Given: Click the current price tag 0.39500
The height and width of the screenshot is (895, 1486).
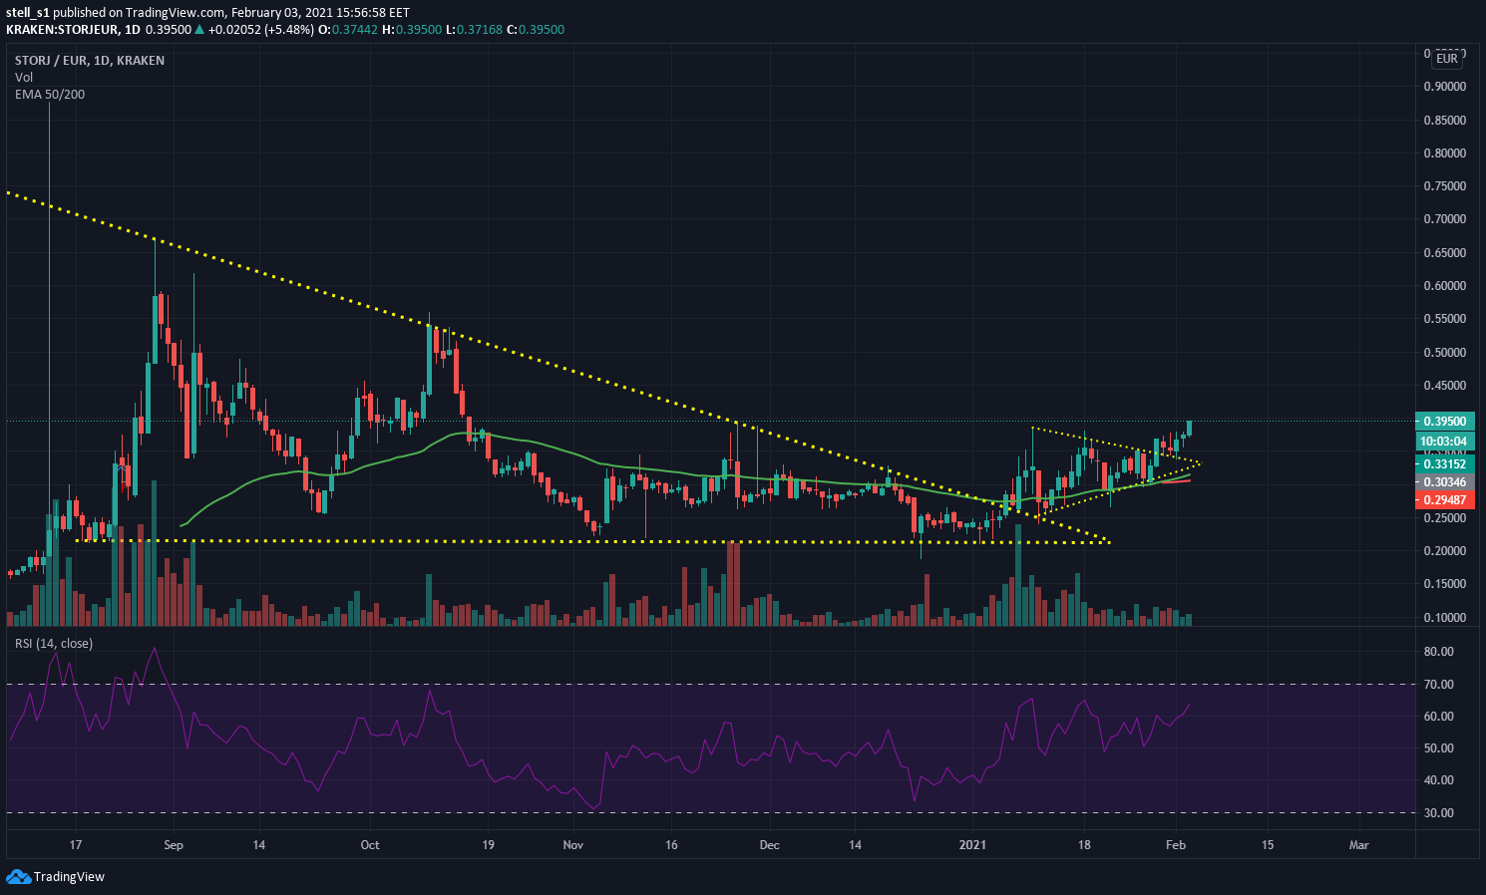Looking at the screenshot, I should [1444, 422].
